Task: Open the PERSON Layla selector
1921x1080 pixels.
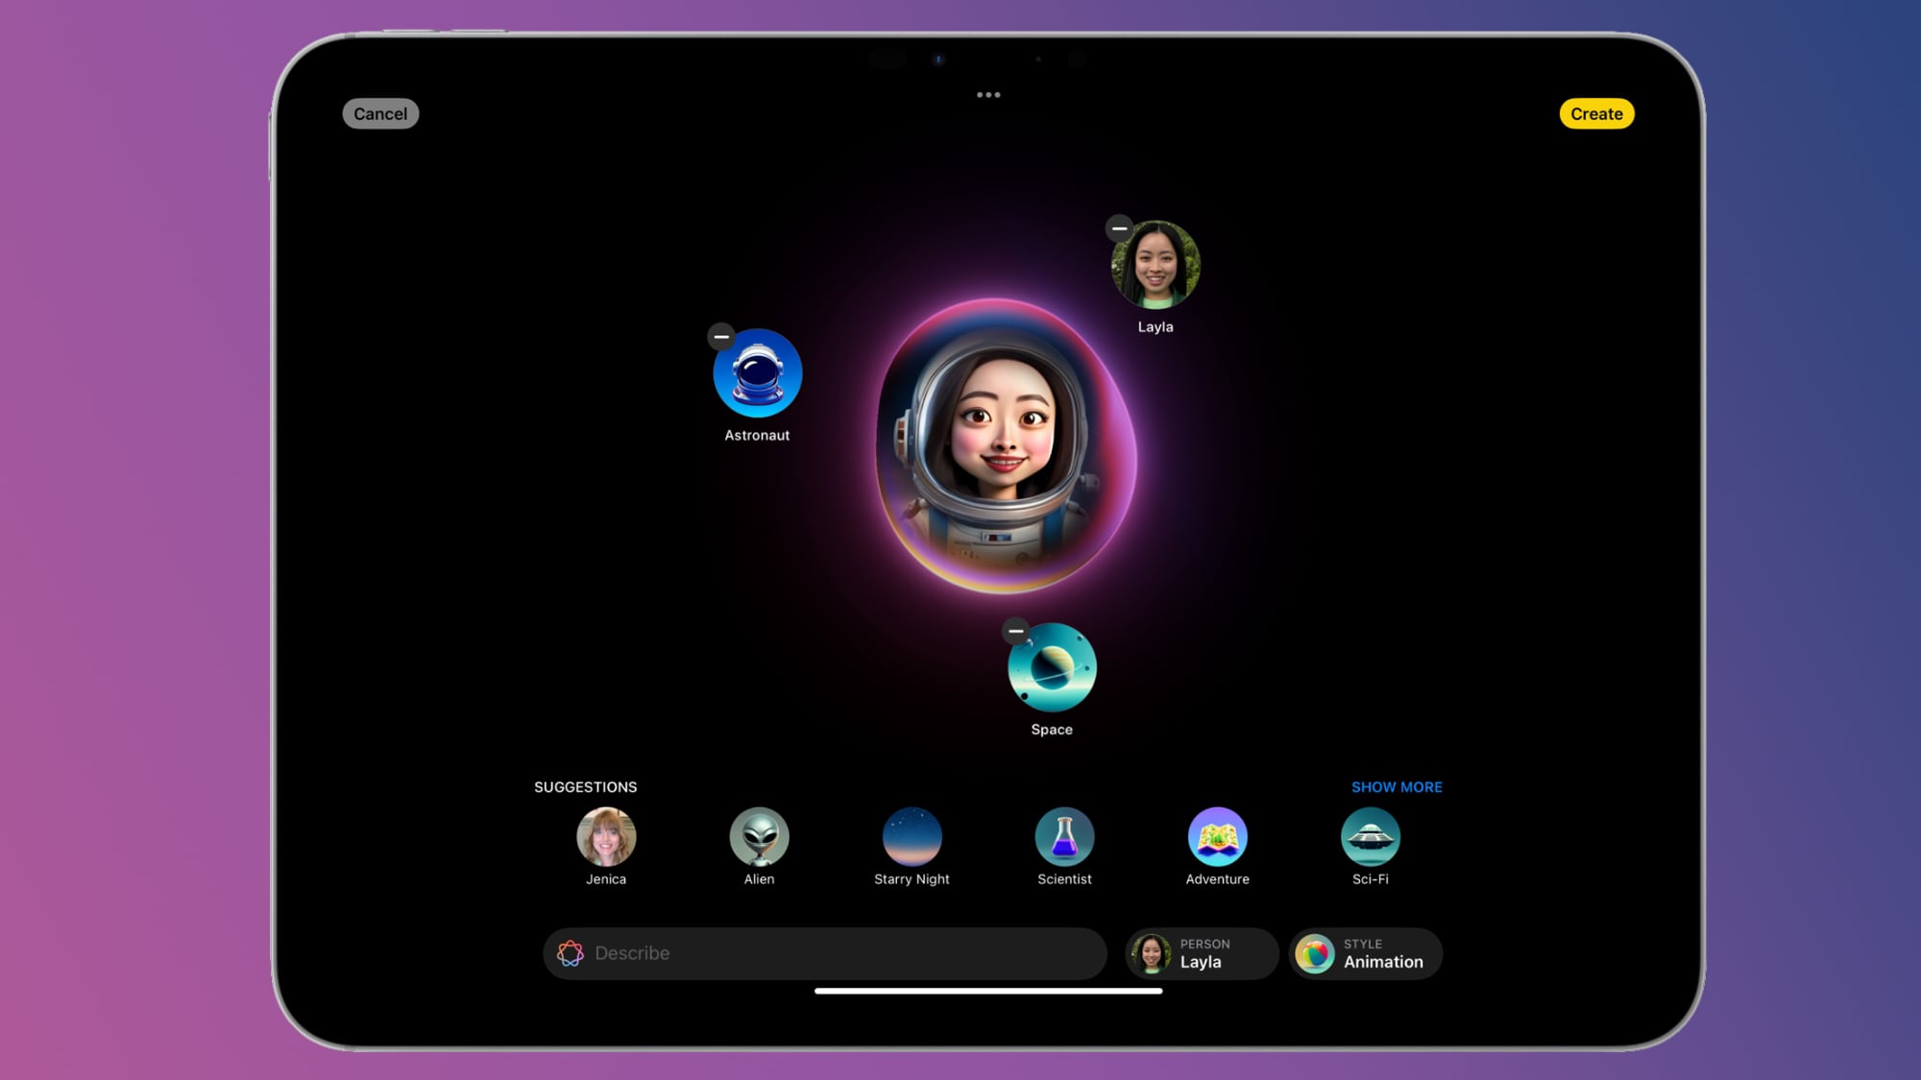Action: pos(1201,953)
